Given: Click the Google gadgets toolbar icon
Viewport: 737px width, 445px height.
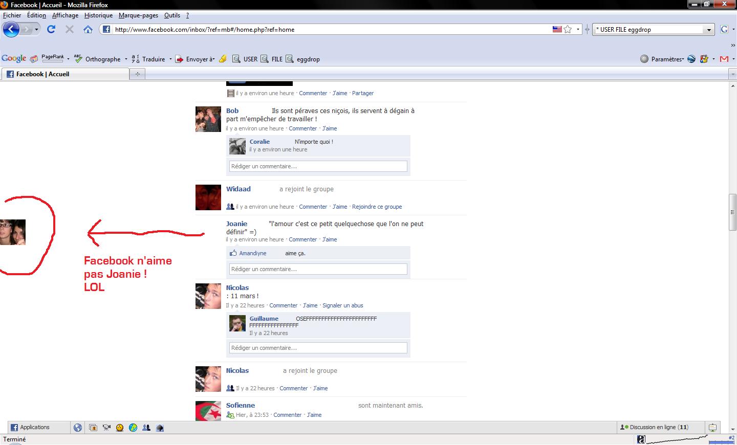Looking at the screenshot, I should (704, 59).
